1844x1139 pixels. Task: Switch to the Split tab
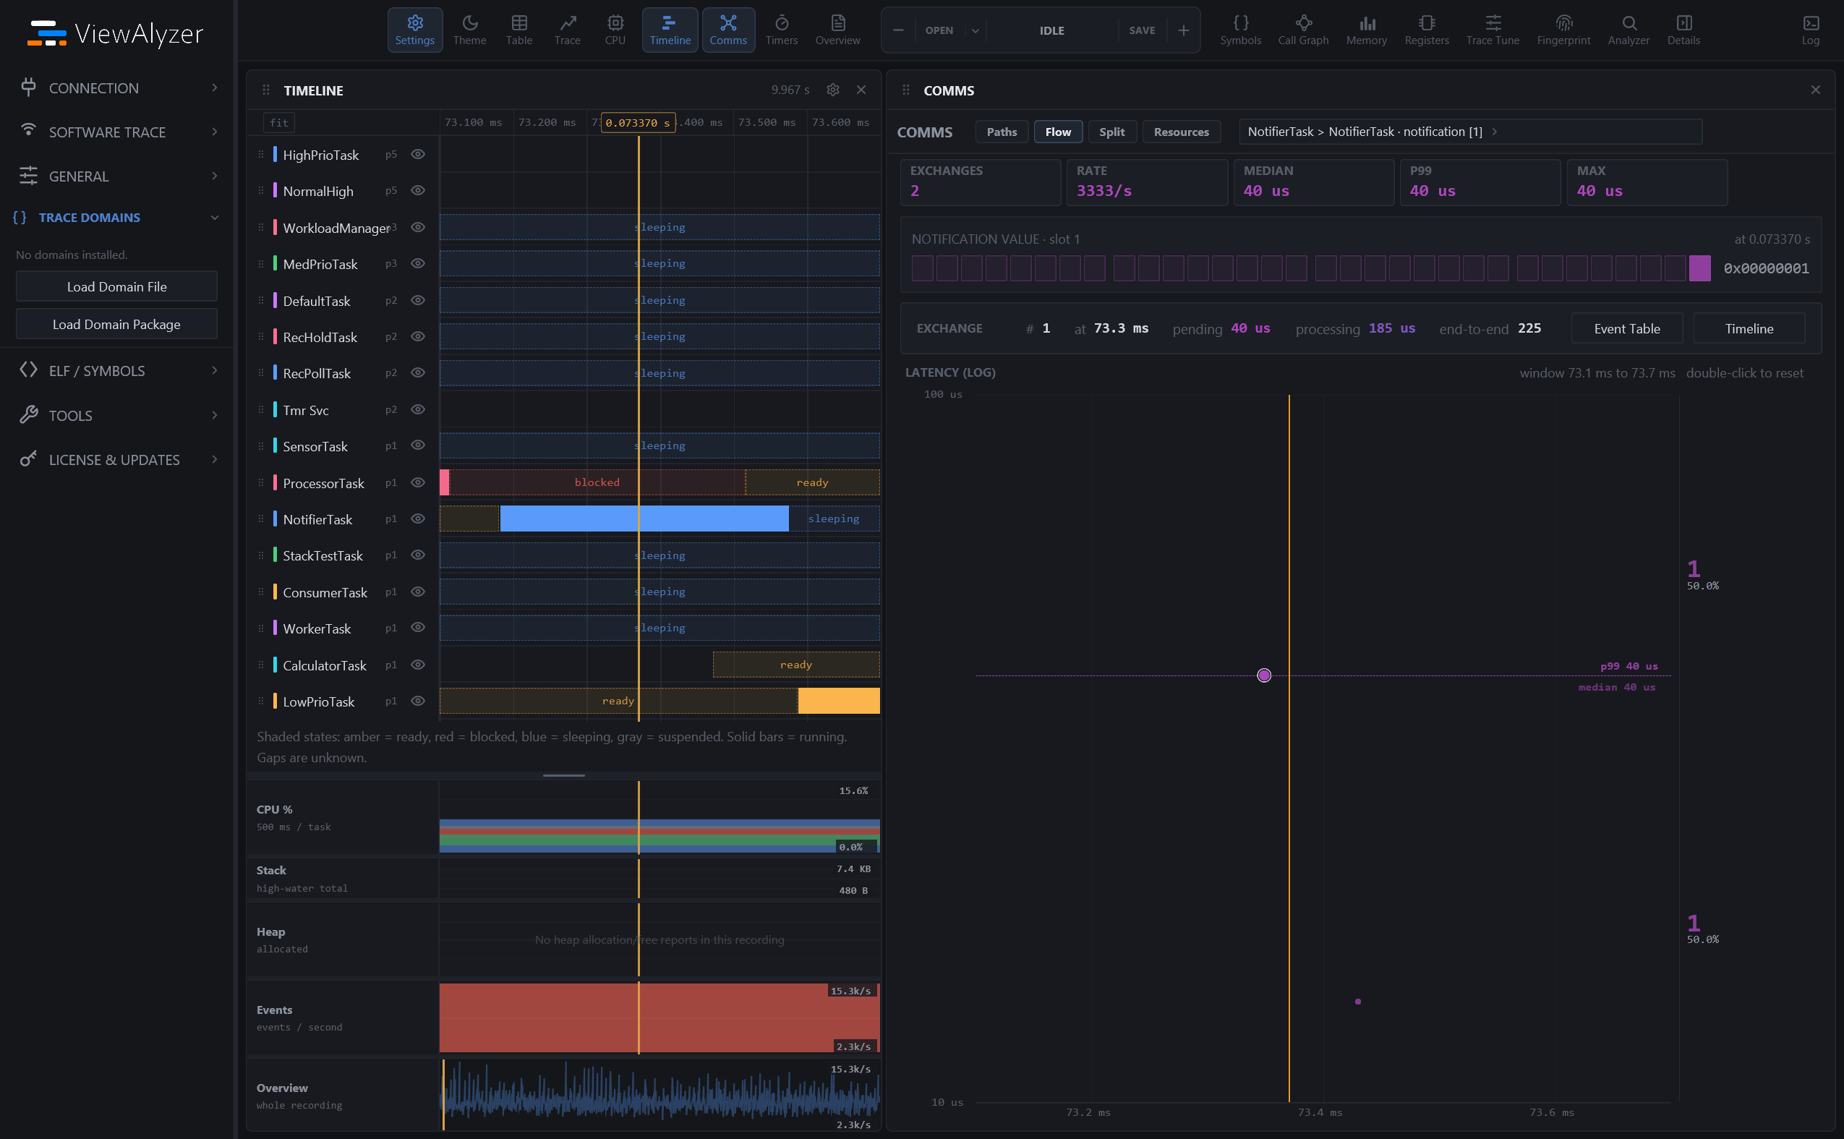(x=1112, y=132)
